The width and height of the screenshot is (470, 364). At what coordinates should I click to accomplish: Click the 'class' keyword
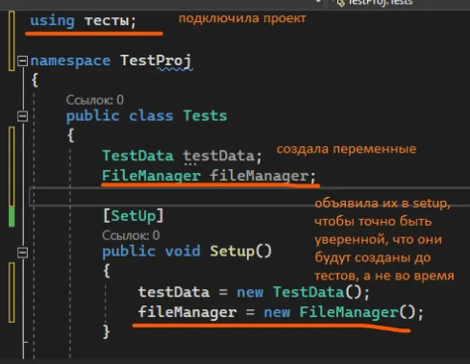[x=151, y=116]
